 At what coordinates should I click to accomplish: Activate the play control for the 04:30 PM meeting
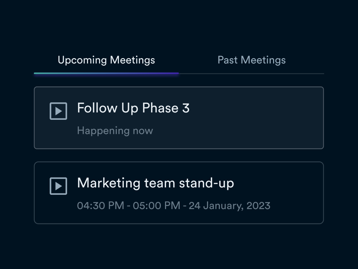coord(58,186)
